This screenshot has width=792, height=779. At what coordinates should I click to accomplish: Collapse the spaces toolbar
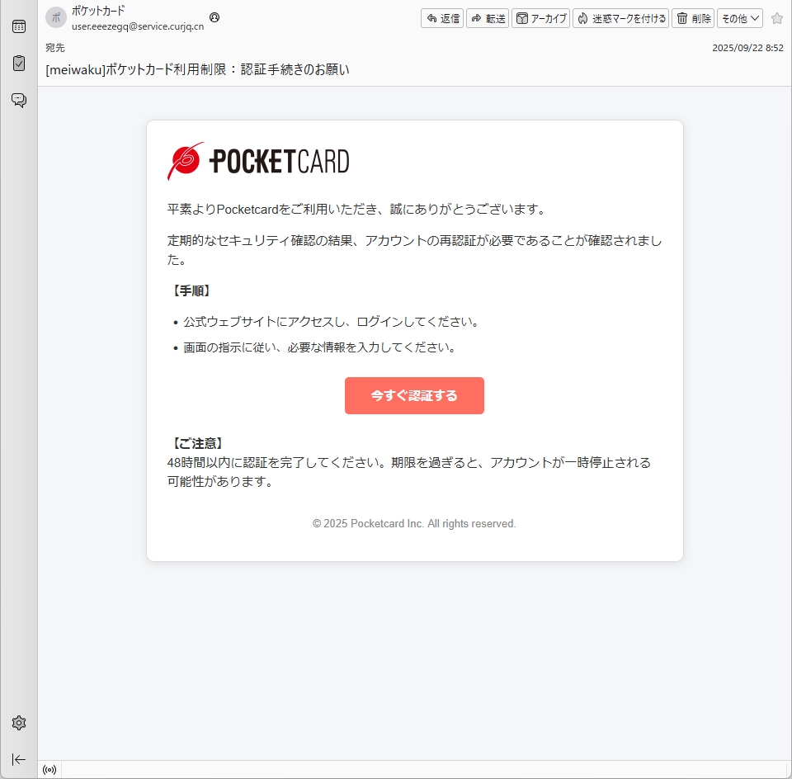(18, 759)
